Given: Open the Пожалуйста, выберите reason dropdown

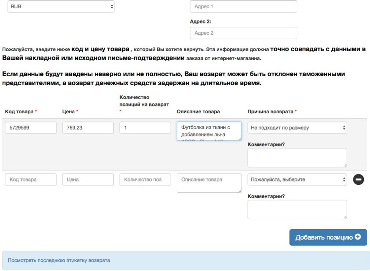Looking at the screenshot, I should tap(297, 180).
